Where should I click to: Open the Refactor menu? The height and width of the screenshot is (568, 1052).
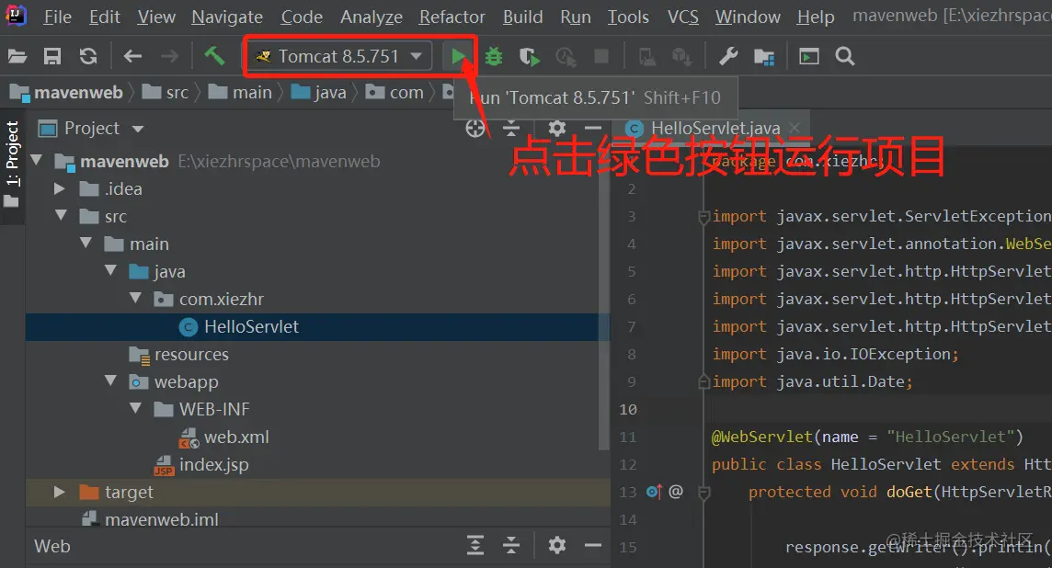[452, 17]
